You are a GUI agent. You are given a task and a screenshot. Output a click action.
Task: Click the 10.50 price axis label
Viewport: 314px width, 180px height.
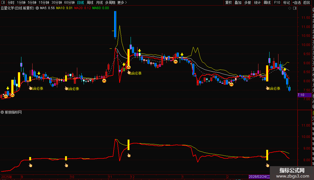pyautogui.click(x=306, y=36)
